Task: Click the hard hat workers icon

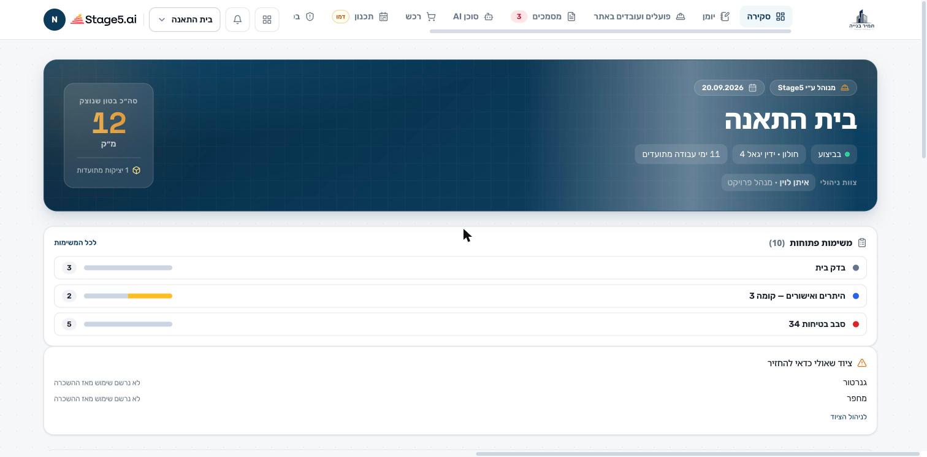Action: tap(680, 17)
